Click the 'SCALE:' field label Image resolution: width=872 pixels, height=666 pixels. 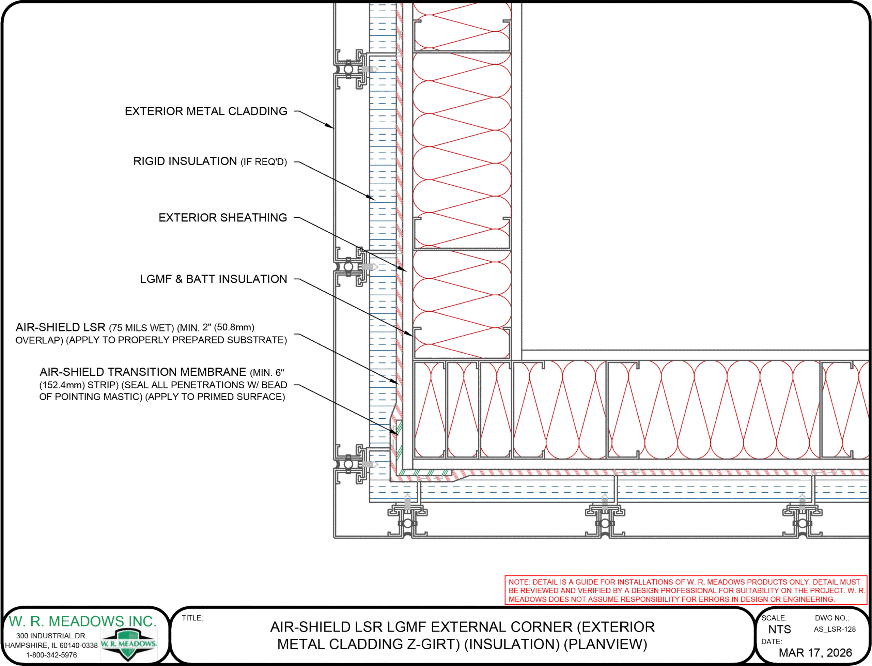774,618
